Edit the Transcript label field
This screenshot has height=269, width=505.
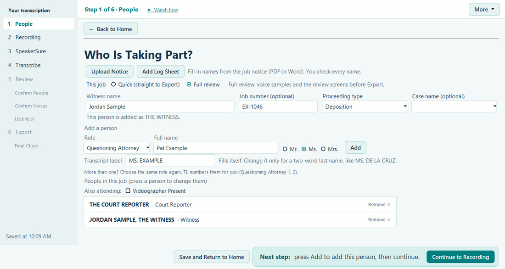(x=170, y=160)
